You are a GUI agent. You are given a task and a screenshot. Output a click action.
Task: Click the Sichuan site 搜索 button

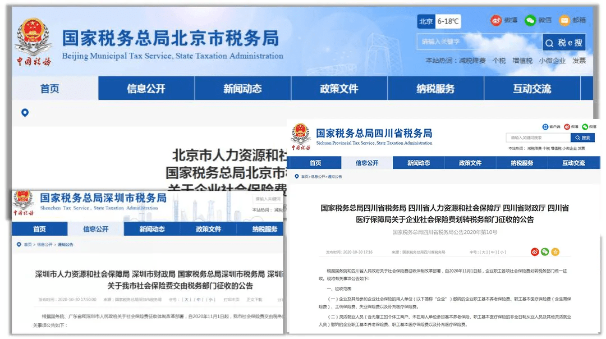coord(582,138)
